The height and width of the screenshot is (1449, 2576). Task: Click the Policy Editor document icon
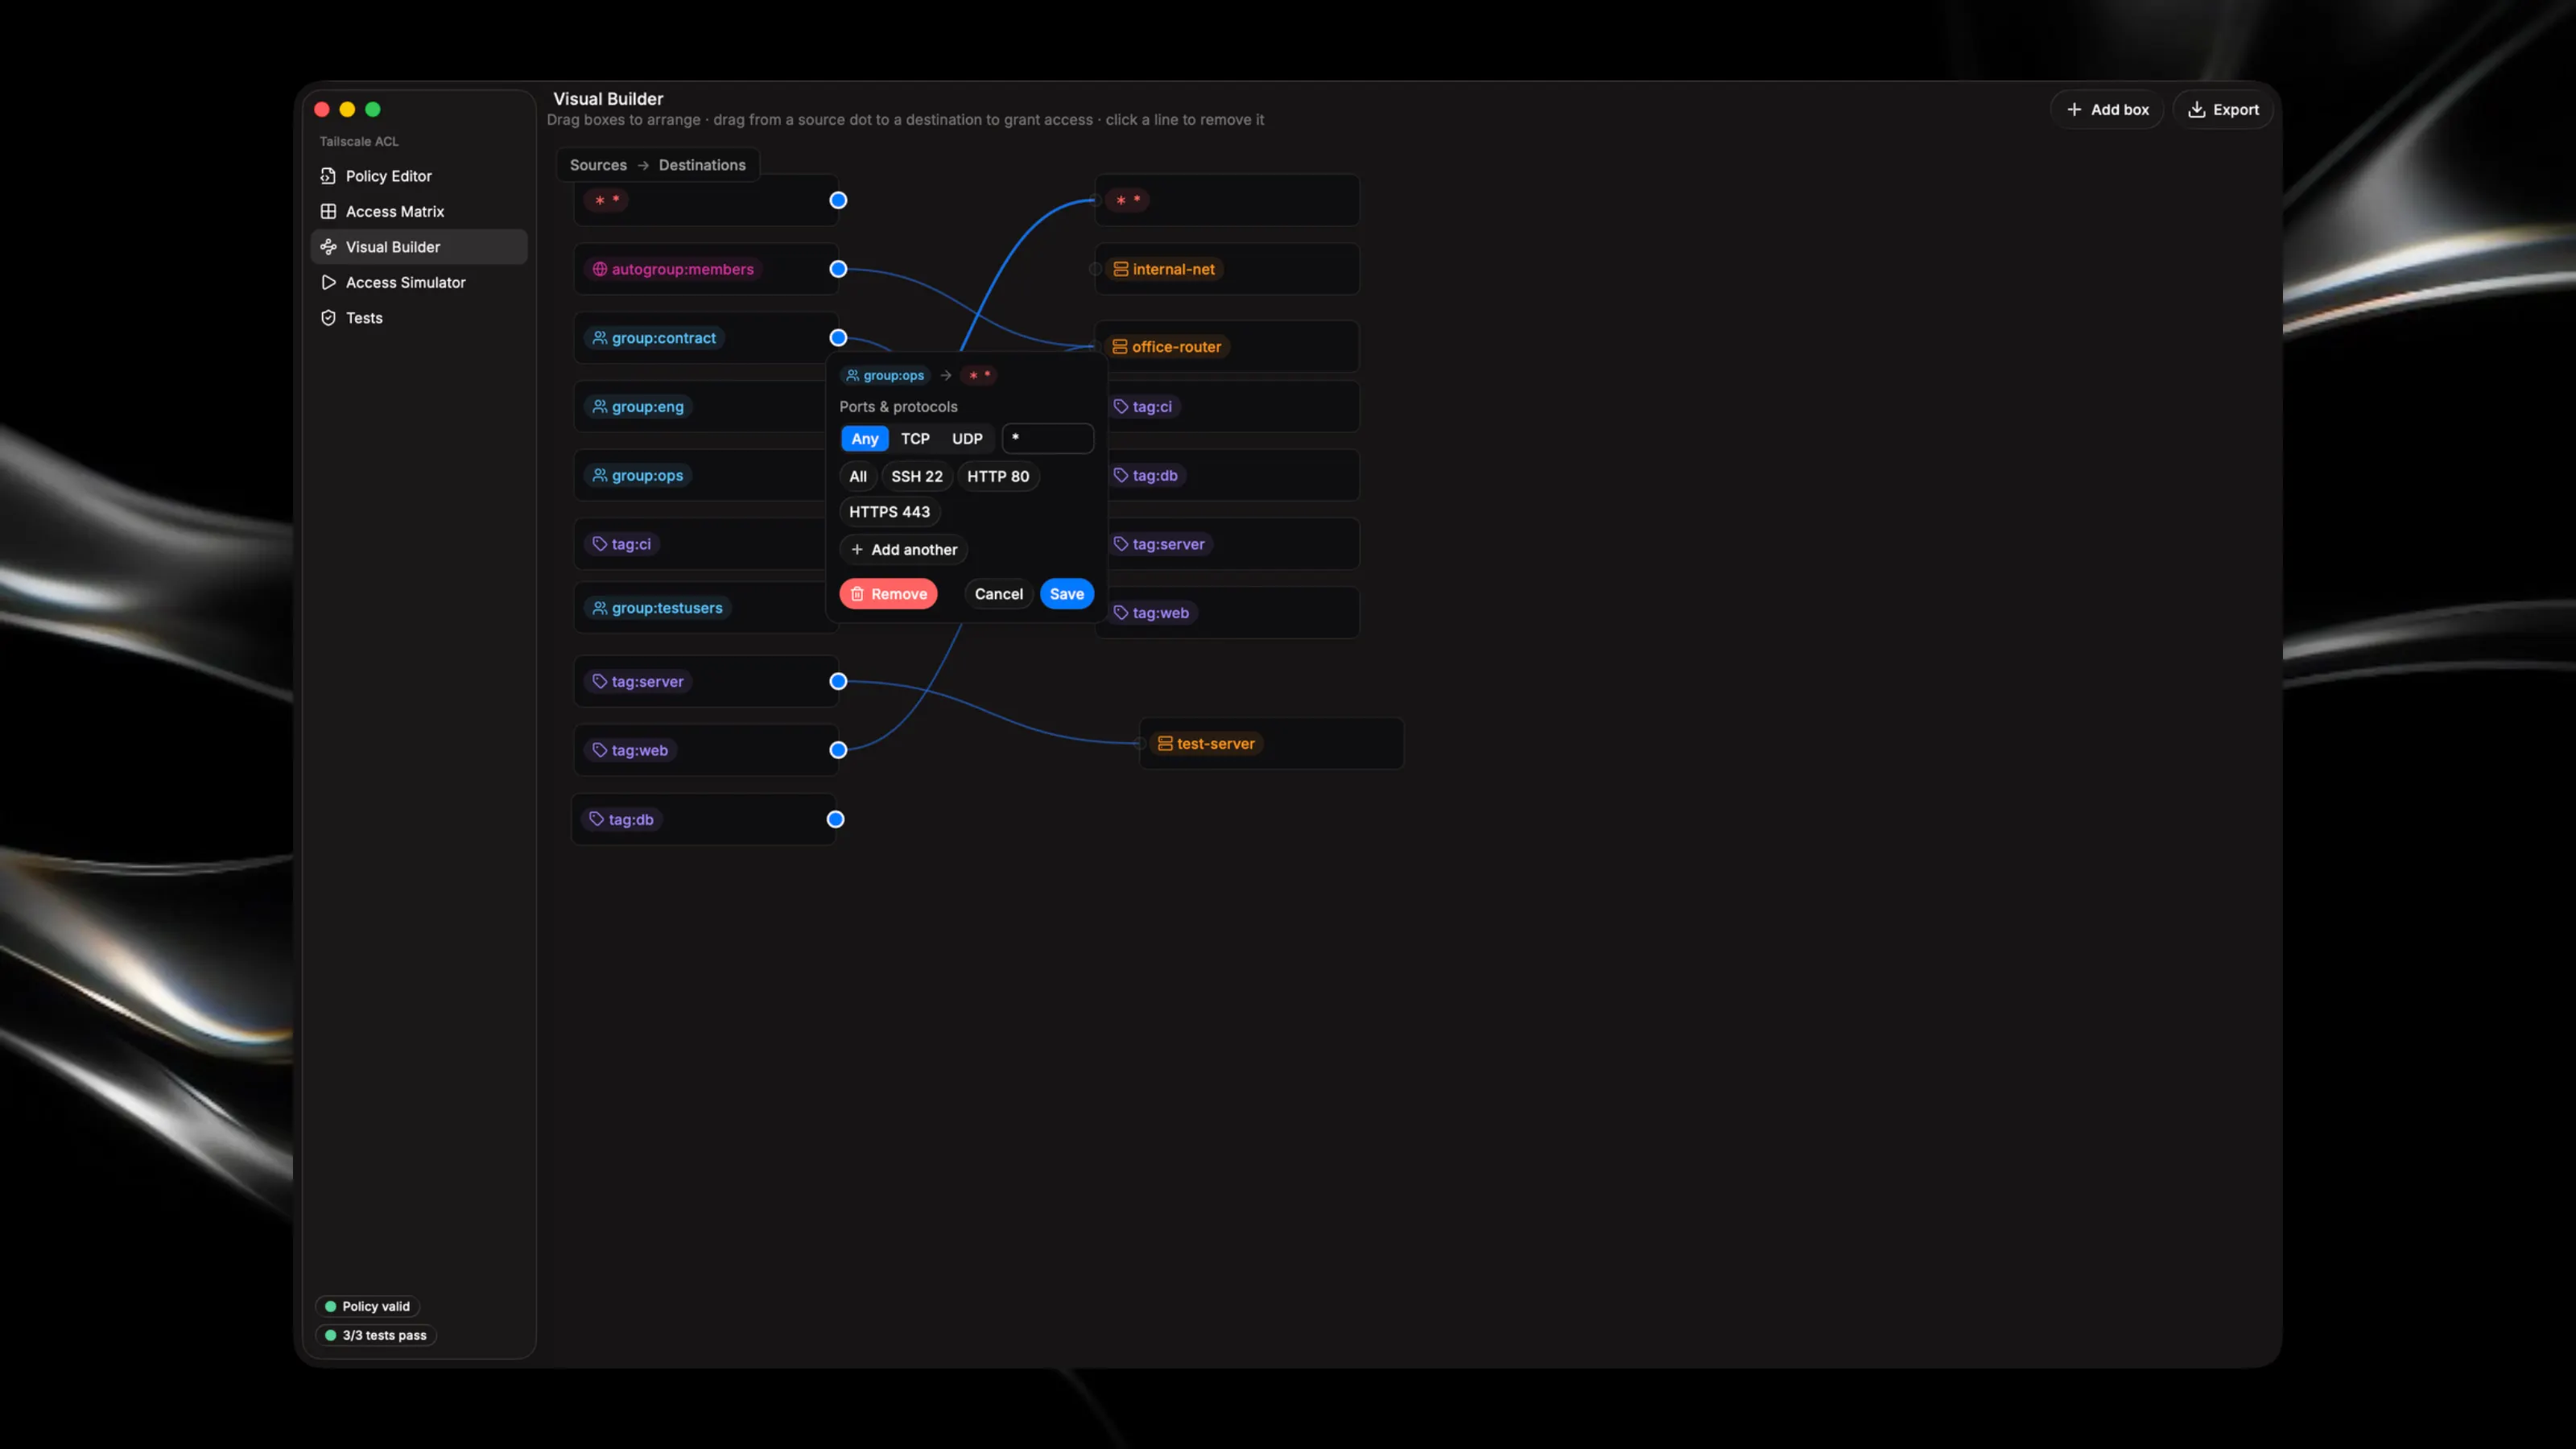click(328, 176)
